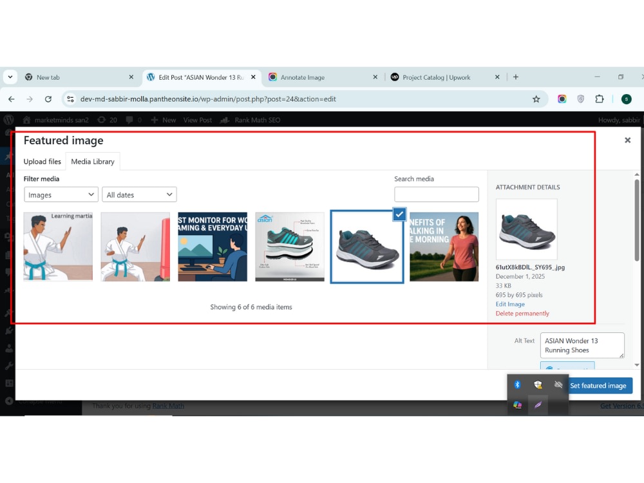
Task: Select the karate punching bag thumbnail
Action: [135, 247]
